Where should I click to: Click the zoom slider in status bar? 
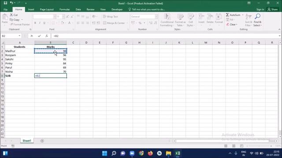[259, 146]
